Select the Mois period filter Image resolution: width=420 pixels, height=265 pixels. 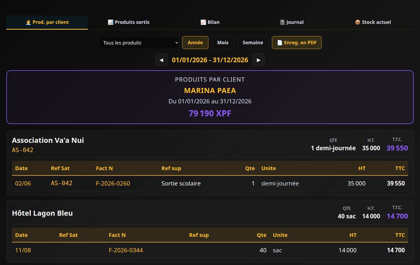[223, 43]
